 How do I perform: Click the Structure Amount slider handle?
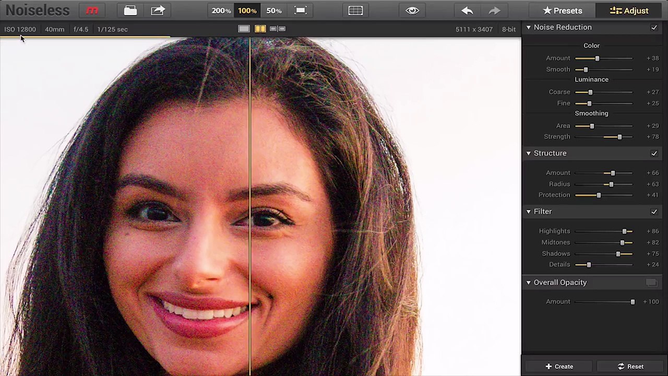613,173
